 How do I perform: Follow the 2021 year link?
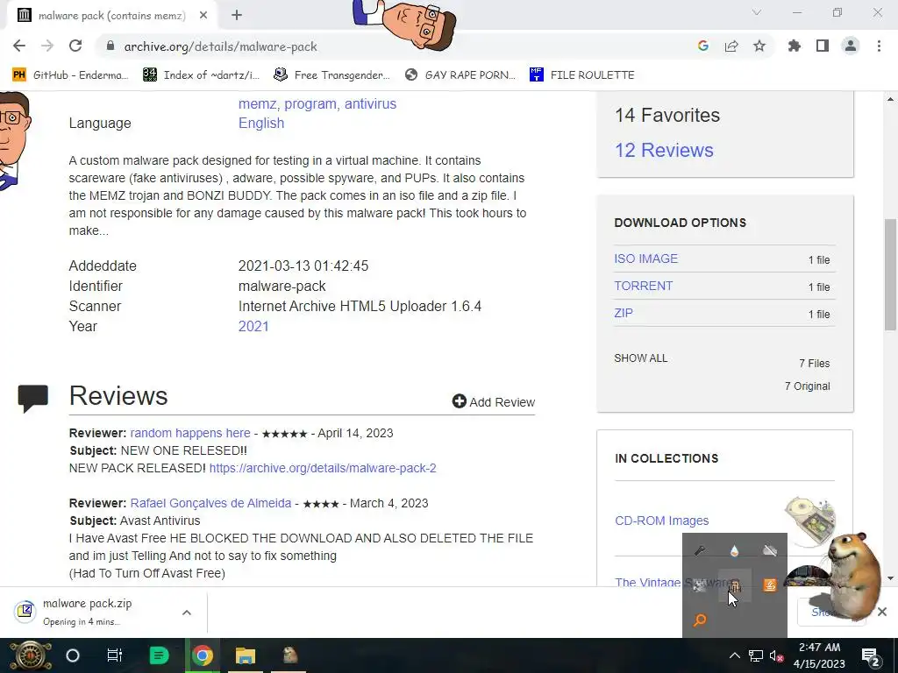pyautogui.click(x=253, y=326)
